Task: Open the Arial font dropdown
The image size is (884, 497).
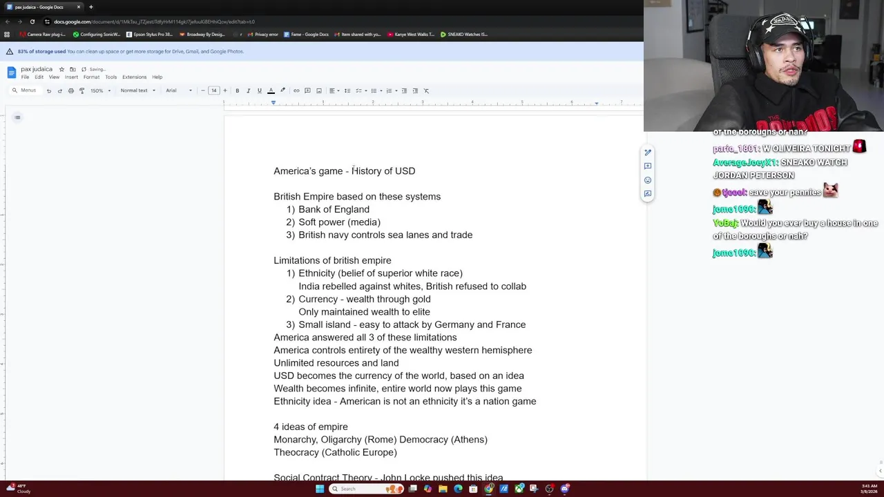Action: 179,90
